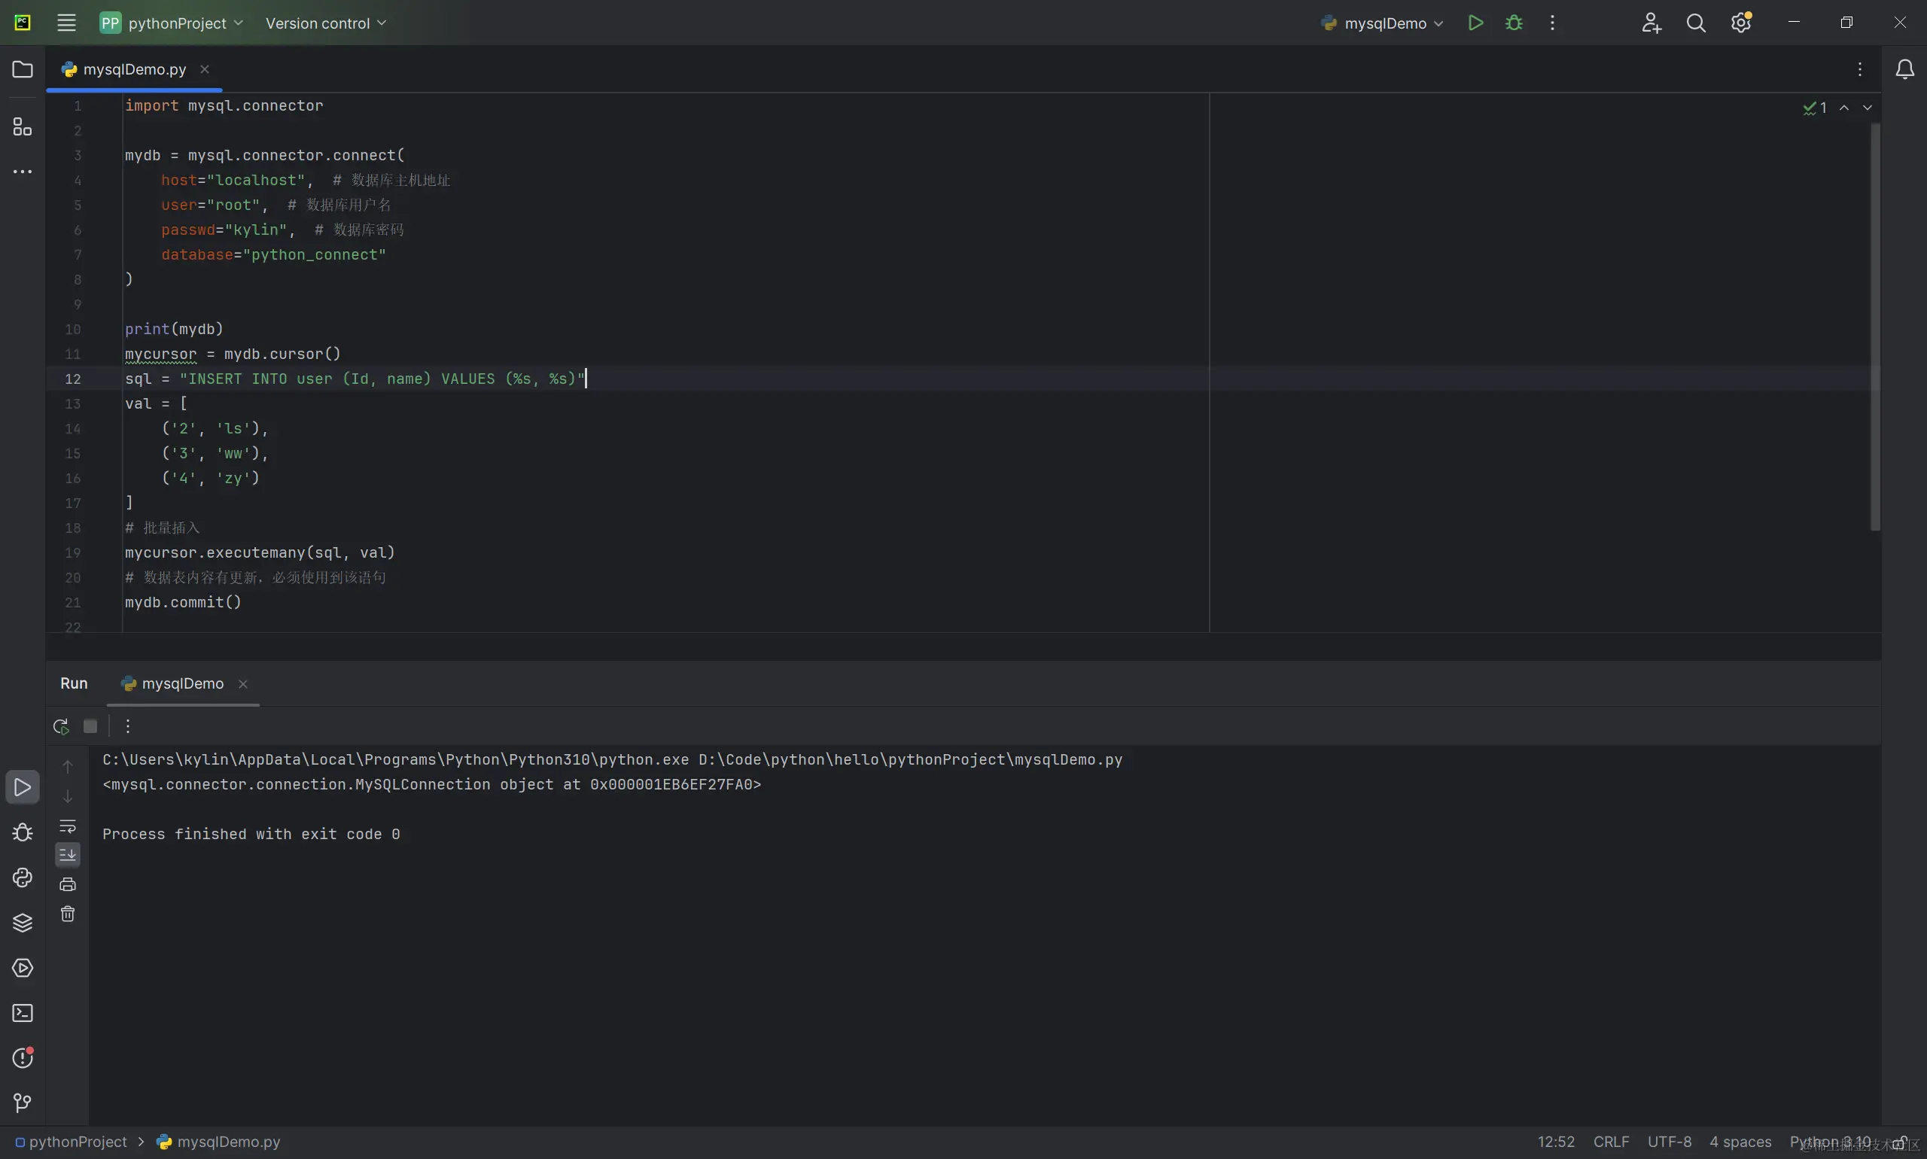1927x1159 pixels.
Task: Start debugging with the bug icon
Action: (x=1513, y=23)
